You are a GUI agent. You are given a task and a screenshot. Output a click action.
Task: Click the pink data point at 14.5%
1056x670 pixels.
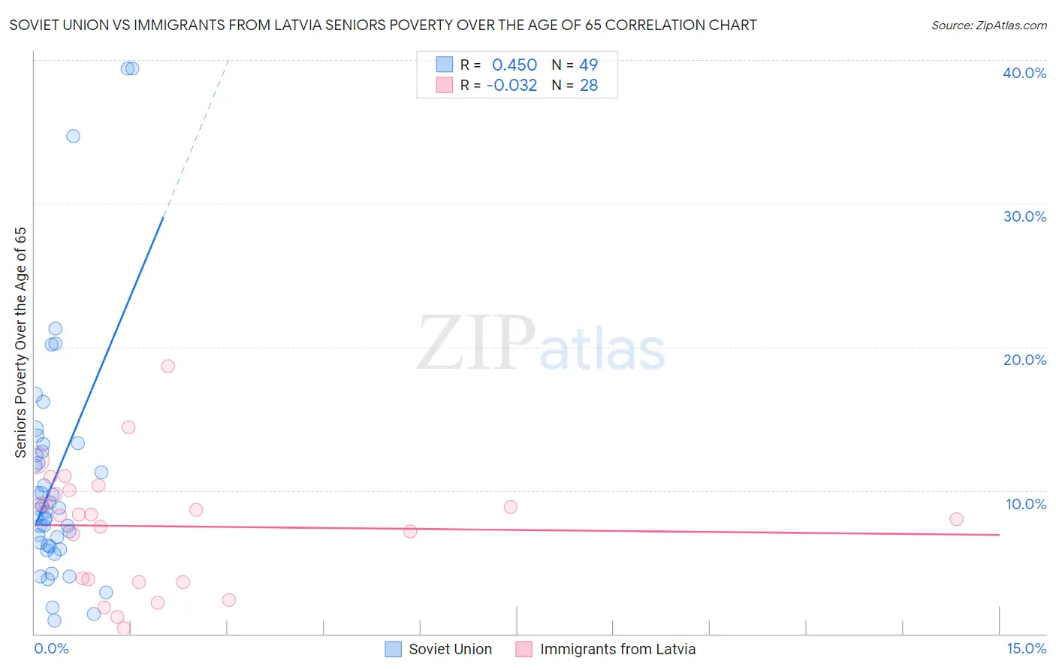(128, 427)
